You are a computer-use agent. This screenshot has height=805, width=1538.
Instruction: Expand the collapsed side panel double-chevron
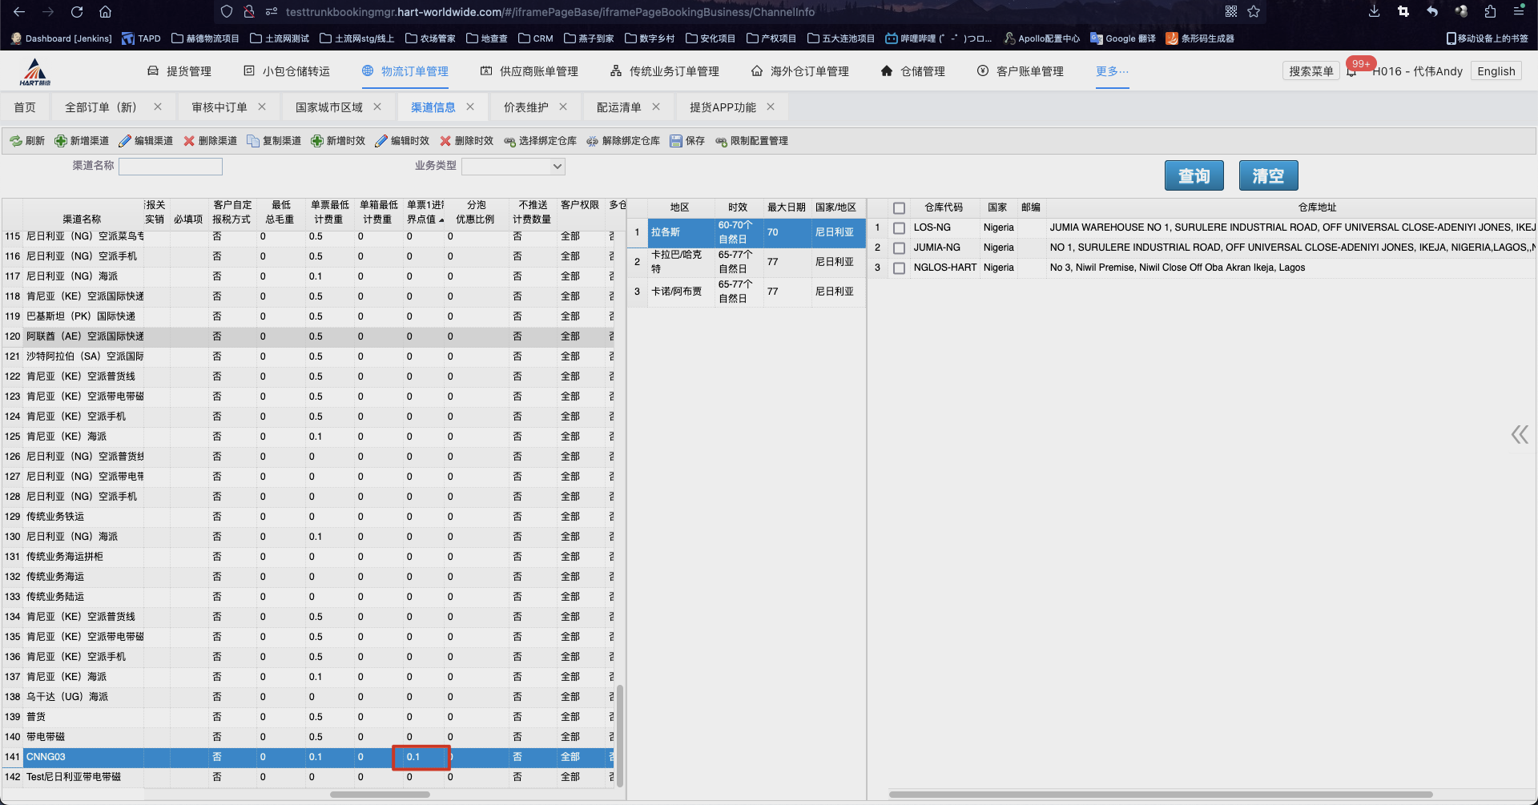[x=1520, y=435]
